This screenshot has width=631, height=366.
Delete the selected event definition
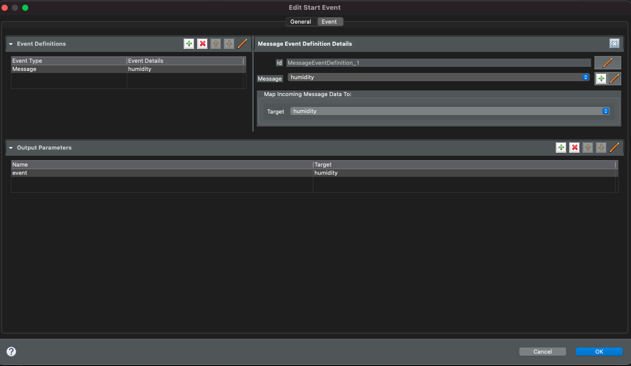(202, 44)
